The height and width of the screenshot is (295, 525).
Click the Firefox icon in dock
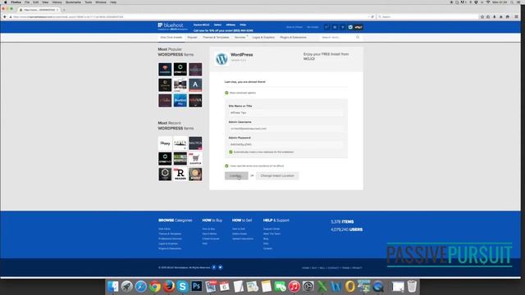[169, 287]
